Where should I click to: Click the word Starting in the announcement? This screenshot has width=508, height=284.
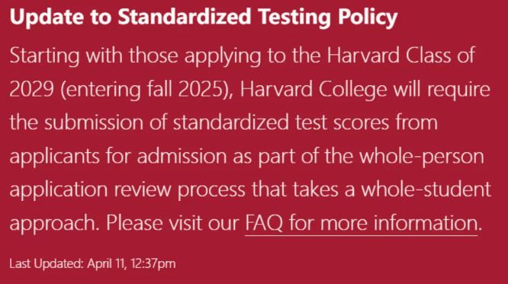coord(45,56)
